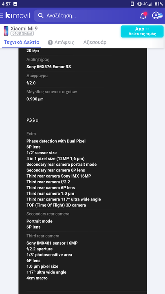Switch to the Απόψεις tab
This screenshot has height=294, width=165.
pos(61,42)
